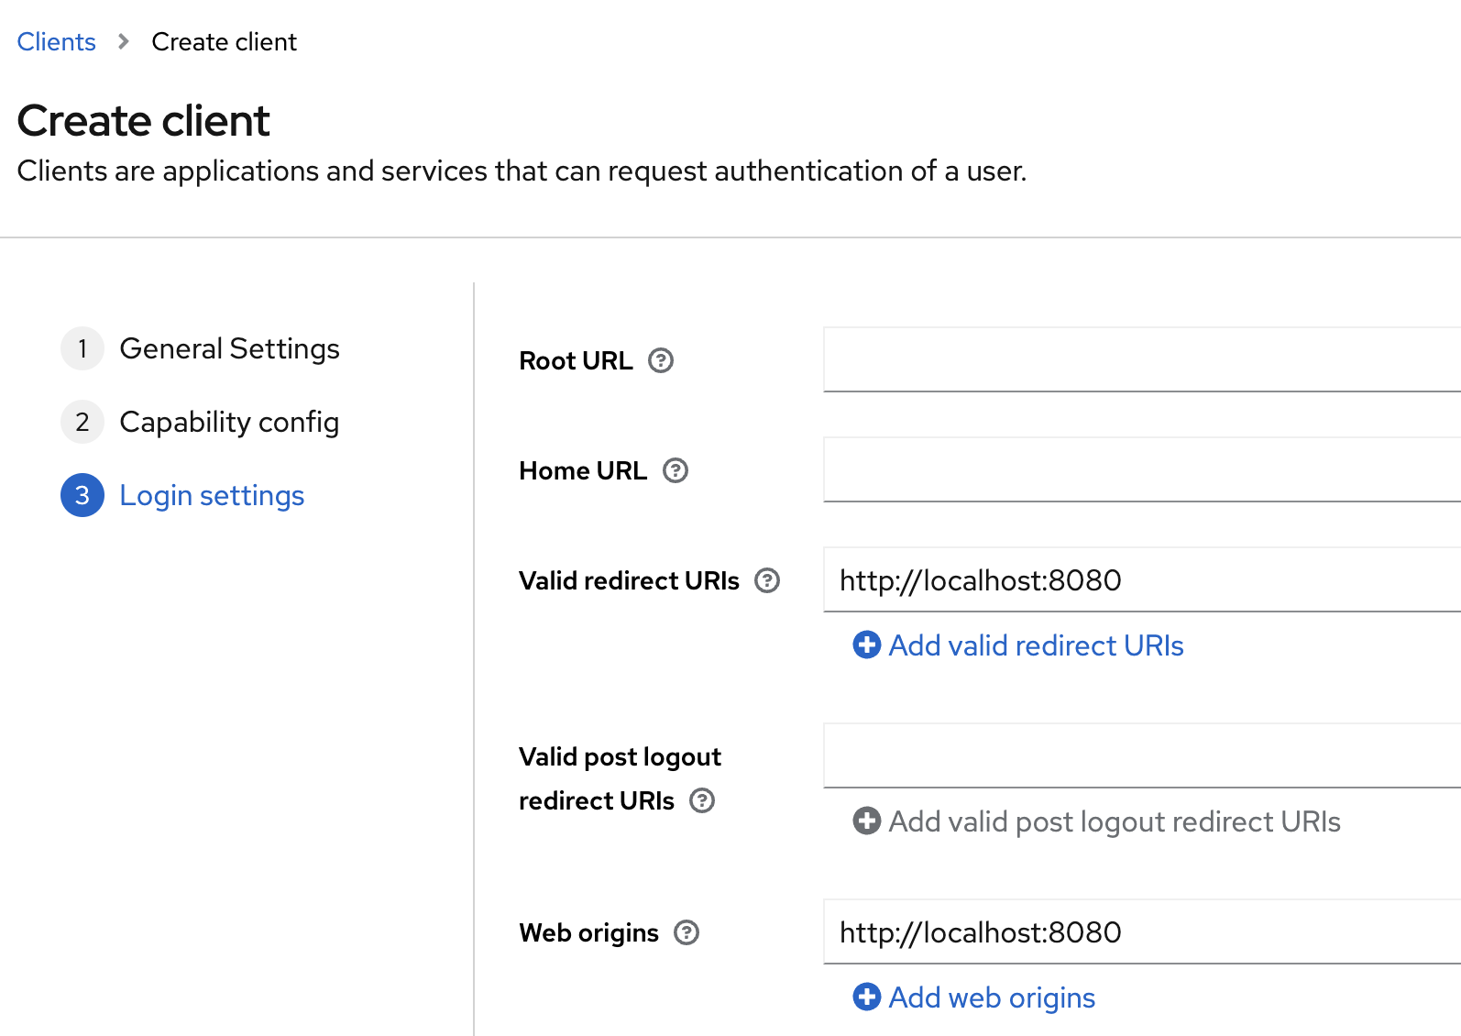Edit the Valid redirect URIs field
1461x1036 pixels.
[x=1142, y=579]
